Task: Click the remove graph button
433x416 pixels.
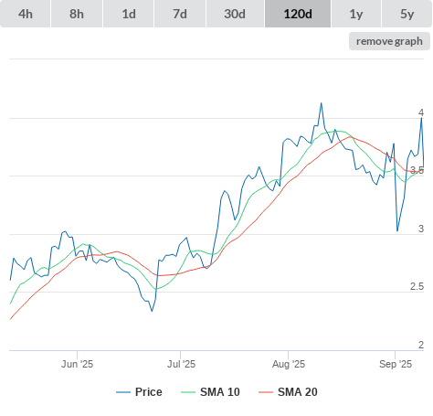Action: point(389,41)
